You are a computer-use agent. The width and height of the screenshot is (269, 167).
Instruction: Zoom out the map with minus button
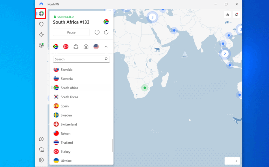[228, 161]
